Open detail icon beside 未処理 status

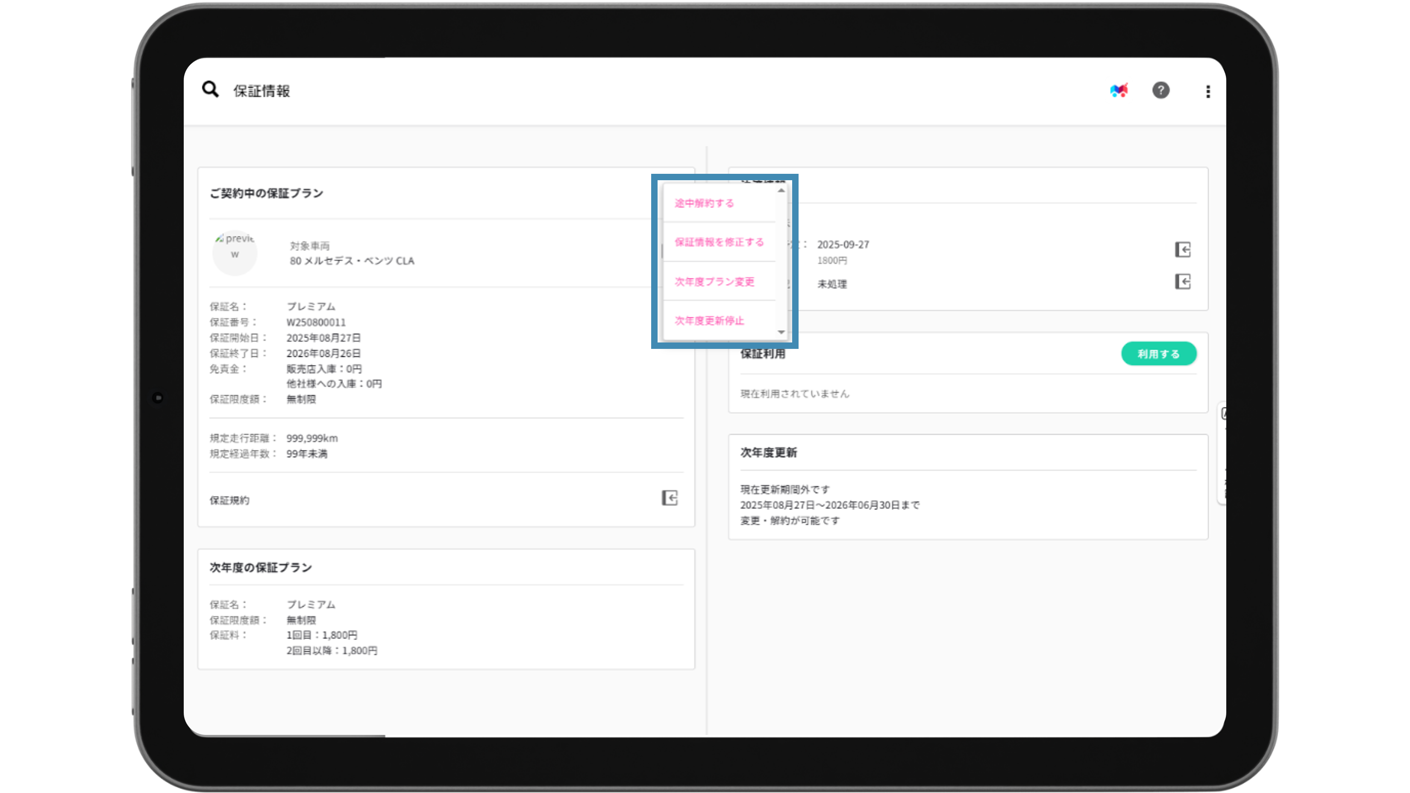[x=1182, y=282]
